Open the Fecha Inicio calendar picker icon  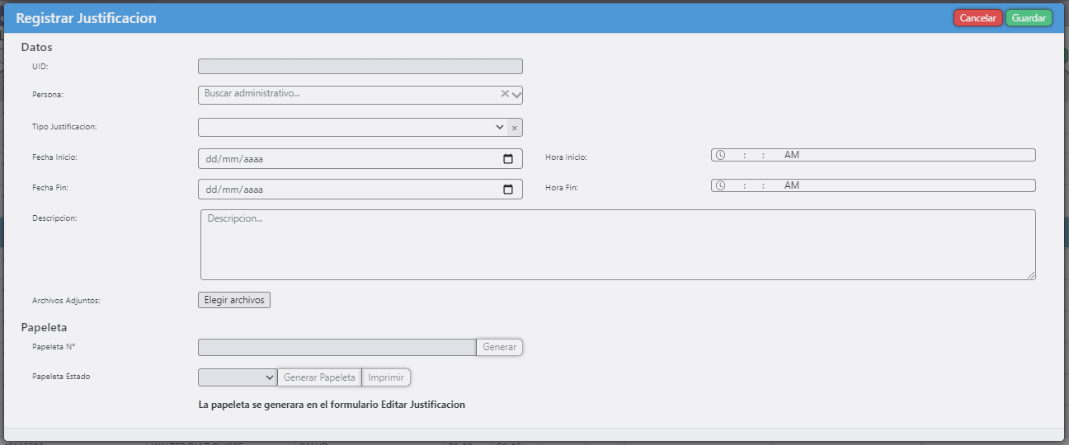(508, 159)
